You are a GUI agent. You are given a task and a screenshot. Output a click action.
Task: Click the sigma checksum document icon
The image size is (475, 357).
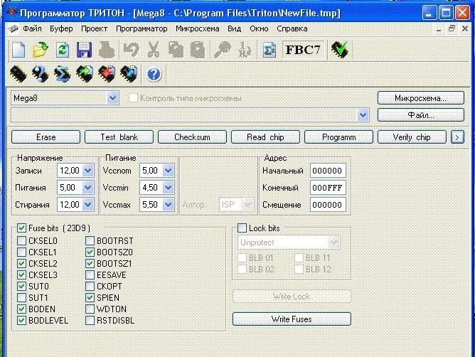coord(269,50)
